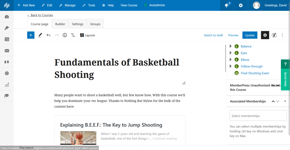Expand the Elbow lesson tree item
This screenshot has width=290, height=150.
(231, 60)
